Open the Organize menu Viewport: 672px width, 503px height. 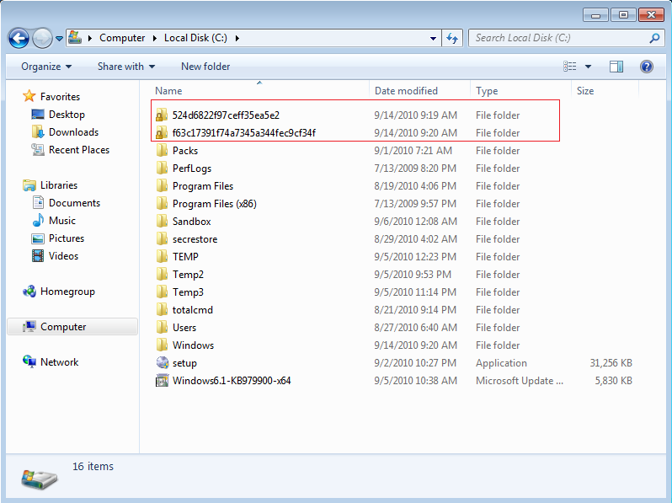click(x=46, y=67)
